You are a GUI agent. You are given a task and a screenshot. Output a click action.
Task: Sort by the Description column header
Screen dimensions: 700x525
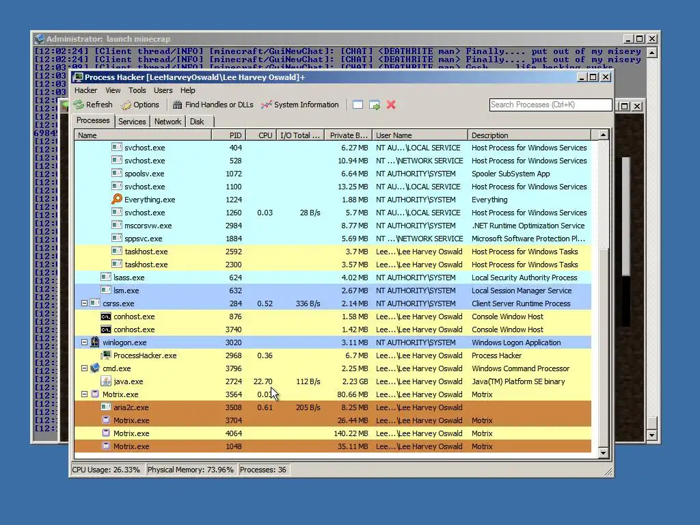pyautogui.click(x=529, y=135)
